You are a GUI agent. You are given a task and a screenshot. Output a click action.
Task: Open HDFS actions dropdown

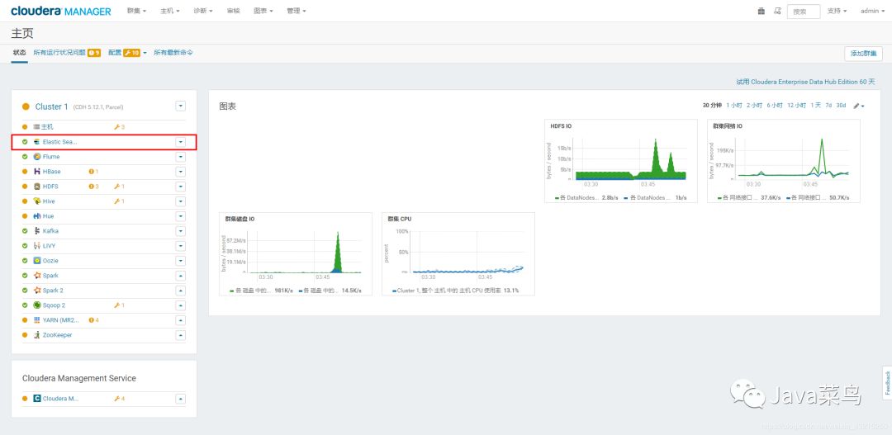[x=181, y=186]
